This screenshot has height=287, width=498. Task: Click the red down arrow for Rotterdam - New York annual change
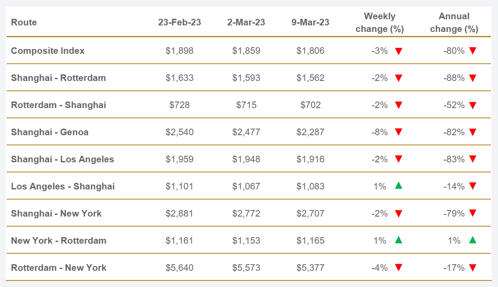click(x=473, y=268)
